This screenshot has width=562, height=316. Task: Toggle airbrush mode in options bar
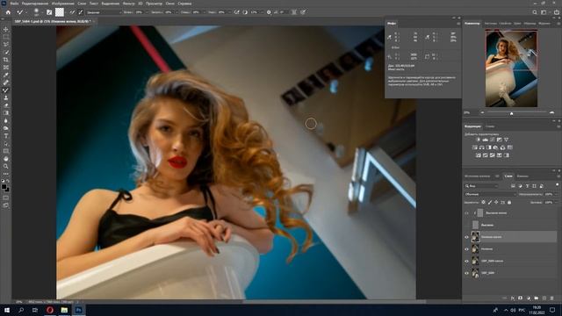236,12
